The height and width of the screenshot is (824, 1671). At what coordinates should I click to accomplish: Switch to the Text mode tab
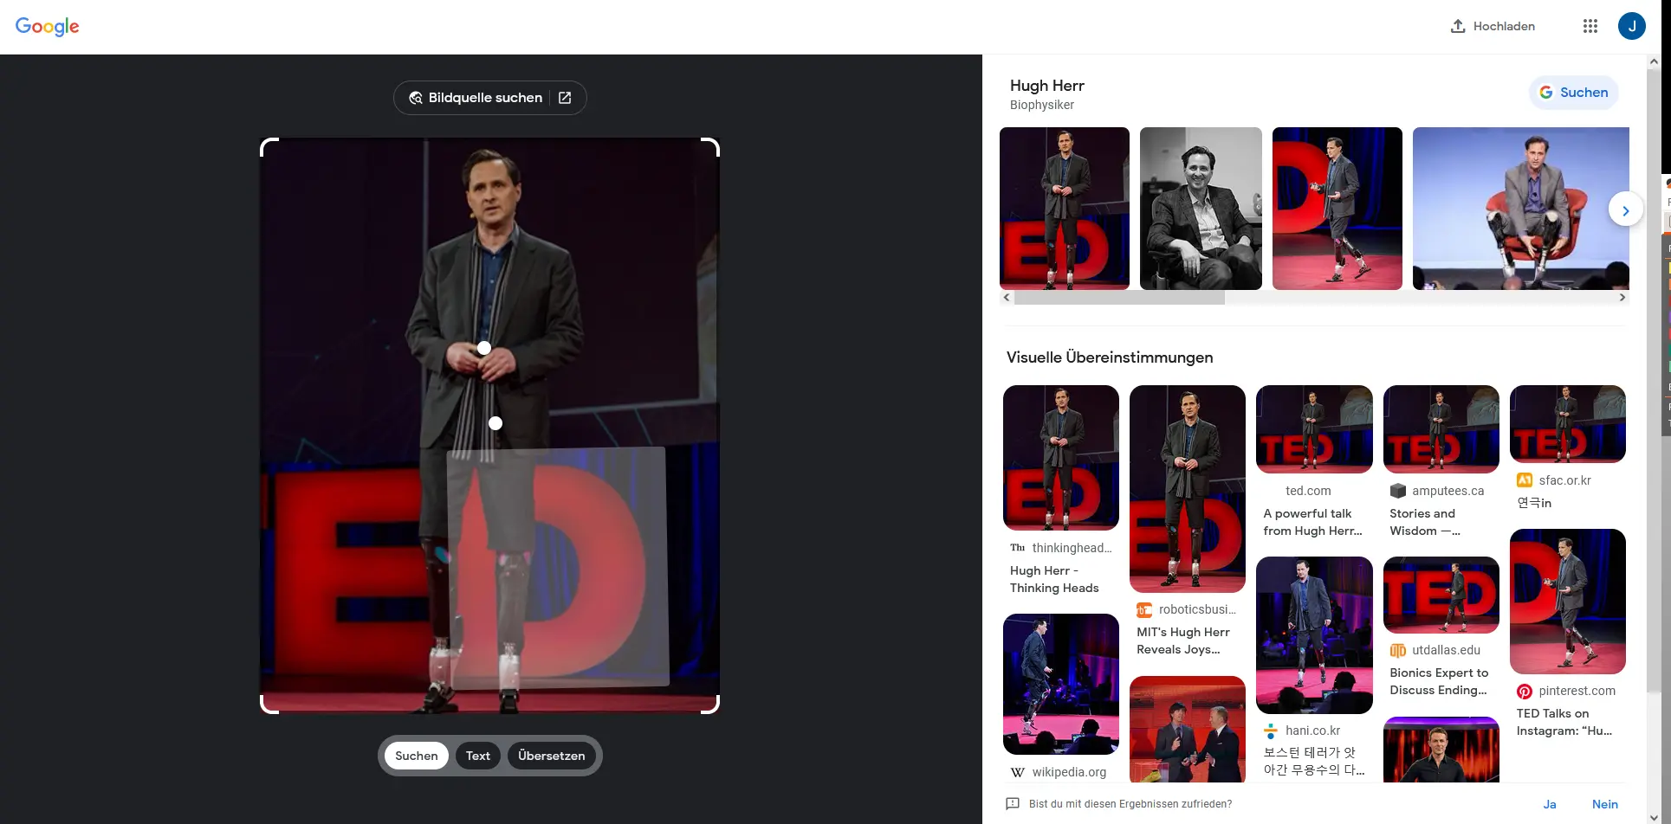pyautogui.click(x=477, y=756)
